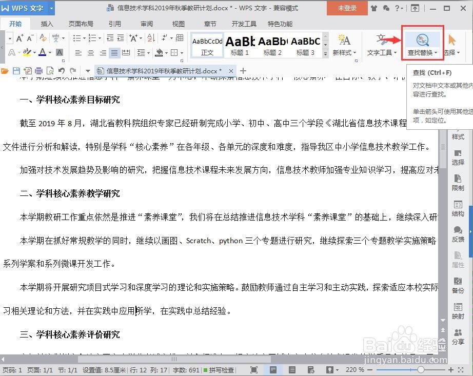Image resolution: width=473 pixels, height=376 pixels.
Task: Center align the paragraph
Action: click(x=90, y=53)
